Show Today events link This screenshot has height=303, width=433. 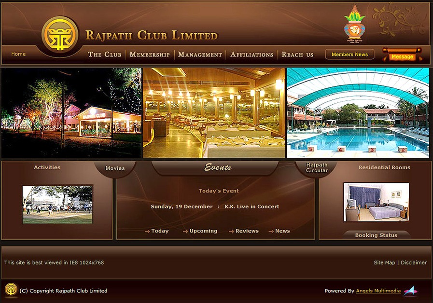[x=160, y=231]
